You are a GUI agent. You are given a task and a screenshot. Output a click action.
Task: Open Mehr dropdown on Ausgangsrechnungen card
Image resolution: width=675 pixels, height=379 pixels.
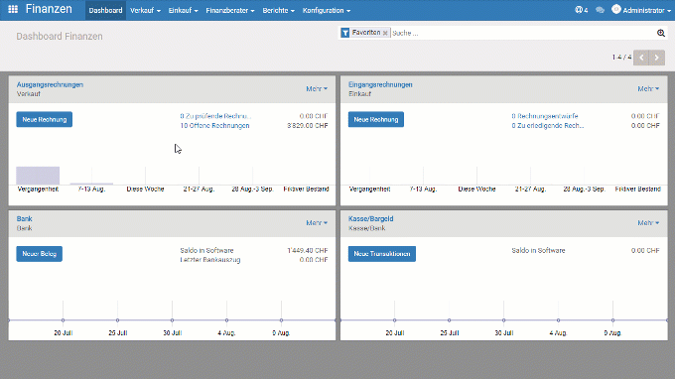317,88
